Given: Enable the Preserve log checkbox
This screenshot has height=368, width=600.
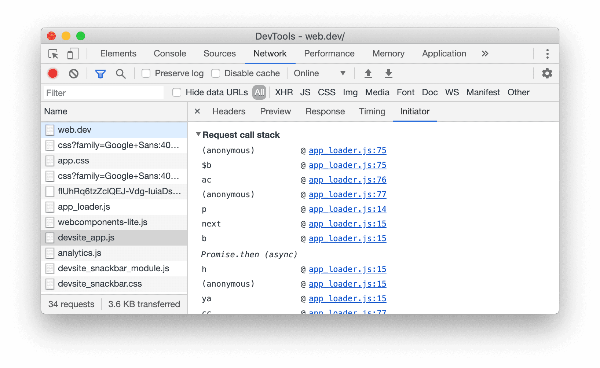Looking at the screenshot, I should point(146,73).
